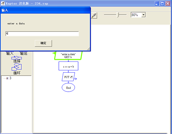The image size is (172, 134).
Task: Select the GET b input flowchart box
Action: pos(68,56)
